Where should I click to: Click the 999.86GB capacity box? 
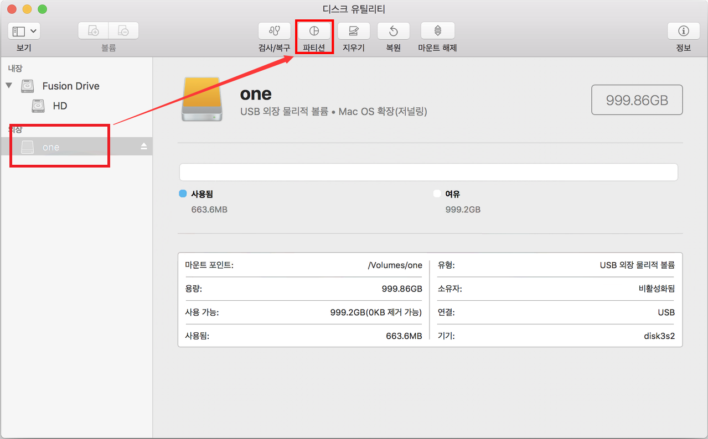(637, 100)
